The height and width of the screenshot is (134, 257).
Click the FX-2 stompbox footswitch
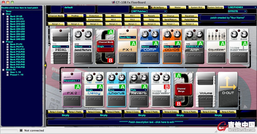pos(72,101)
